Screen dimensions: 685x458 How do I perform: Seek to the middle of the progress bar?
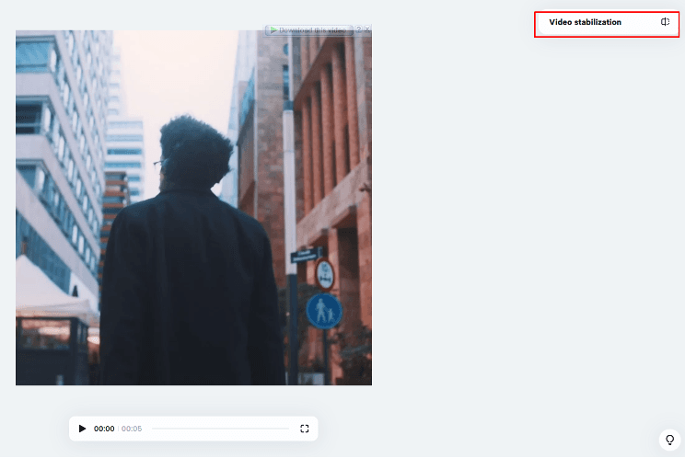click(x=221, y=429)
